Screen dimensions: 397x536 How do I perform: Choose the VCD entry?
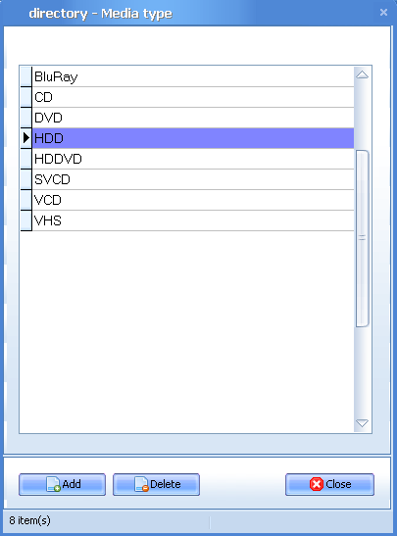click(193, 200)
